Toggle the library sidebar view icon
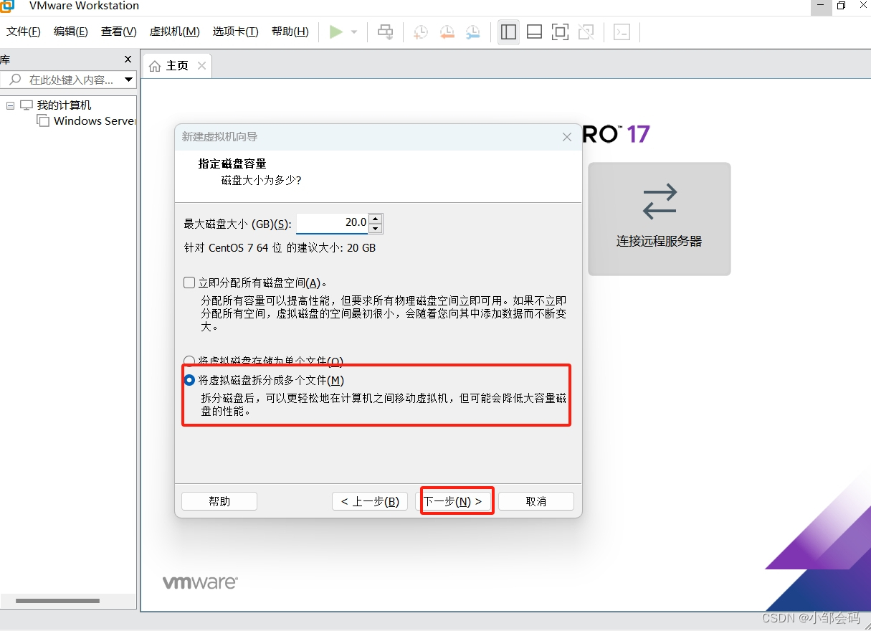871x631 pixels. tap(508, 32)
